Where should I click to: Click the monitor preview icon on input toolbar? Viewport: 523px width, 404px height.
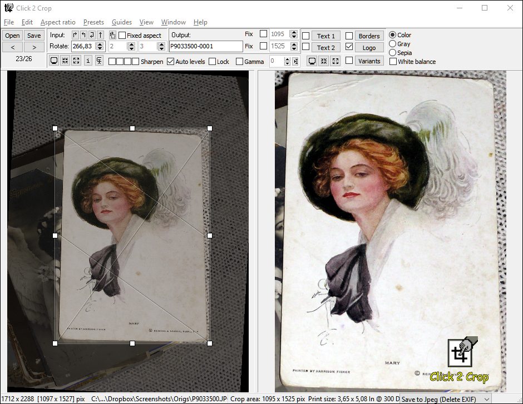[x=54, y=60]
